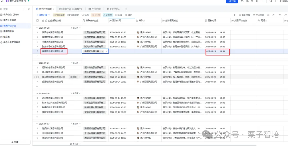Open the notification bell
Viewport: 288px width, 146px height.
click(x=257, y=1)
